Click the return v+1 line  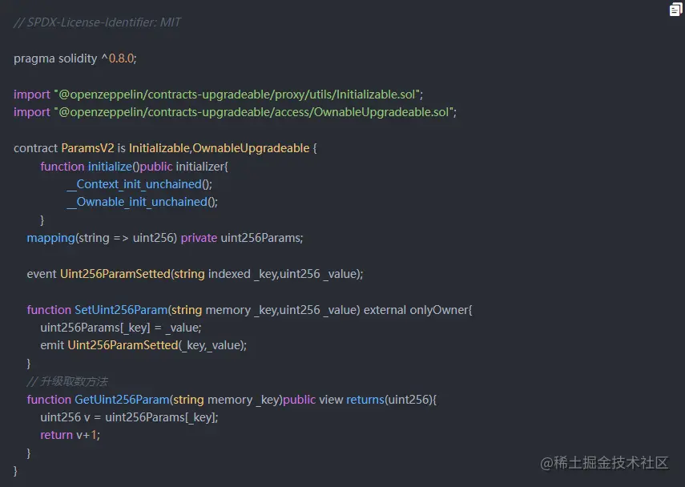[x=70, y=435]
